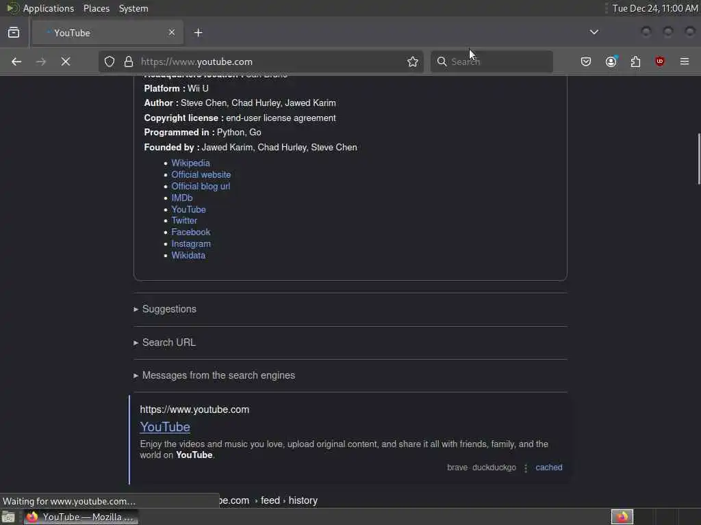This screenshot has width=701, height=525.
Task: Open the Instagram link
Action: point(191,244)
